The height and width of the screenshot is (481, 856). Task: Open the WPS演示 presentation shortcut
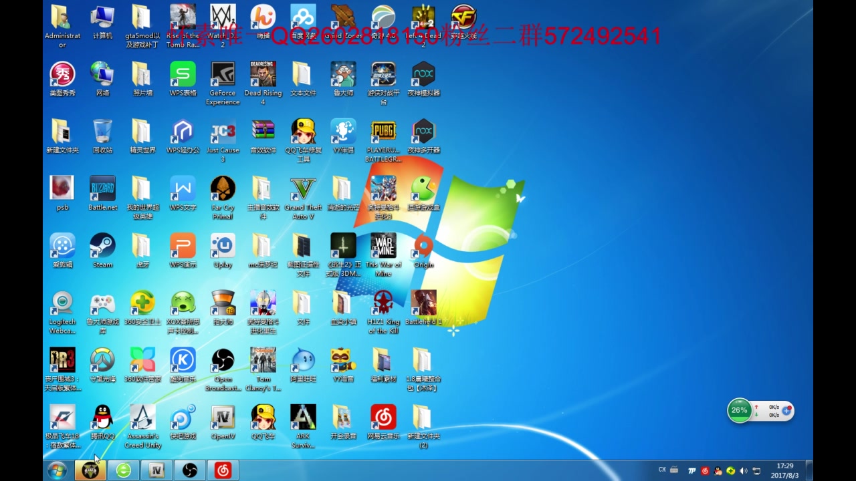point(183,251)
